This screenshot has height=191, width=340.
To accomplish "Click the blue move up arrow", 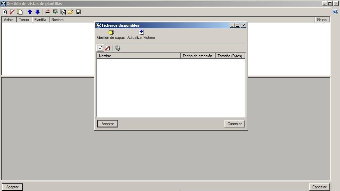I will 30,12.
